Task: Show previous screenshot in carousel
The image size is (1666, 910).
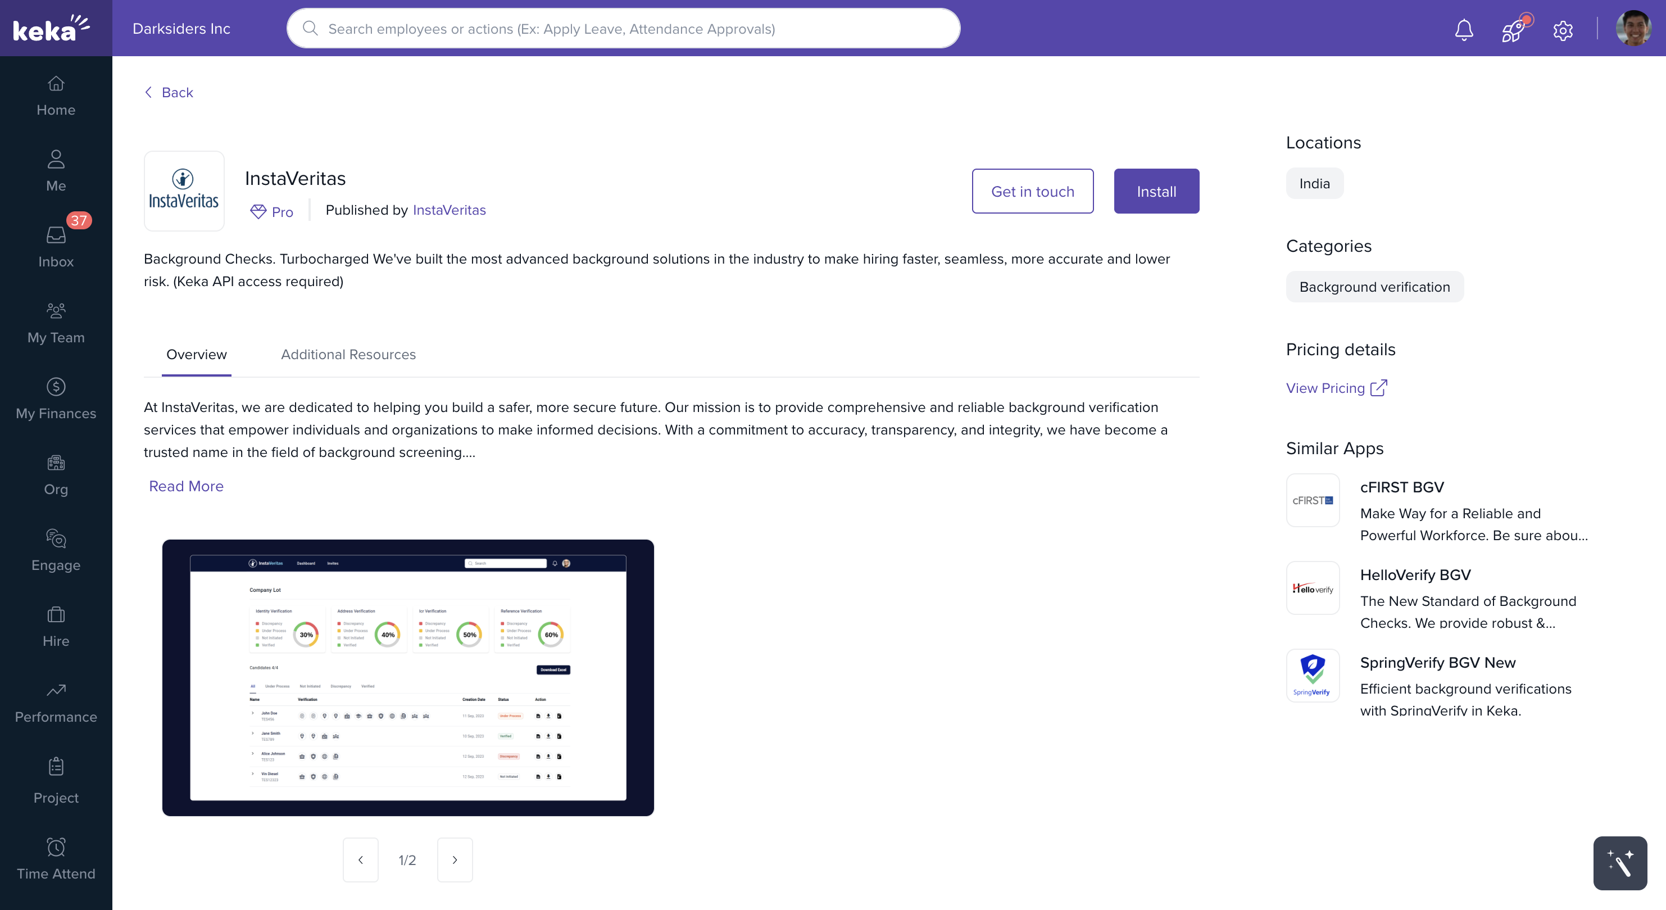Action: click(x=360, y=859)
